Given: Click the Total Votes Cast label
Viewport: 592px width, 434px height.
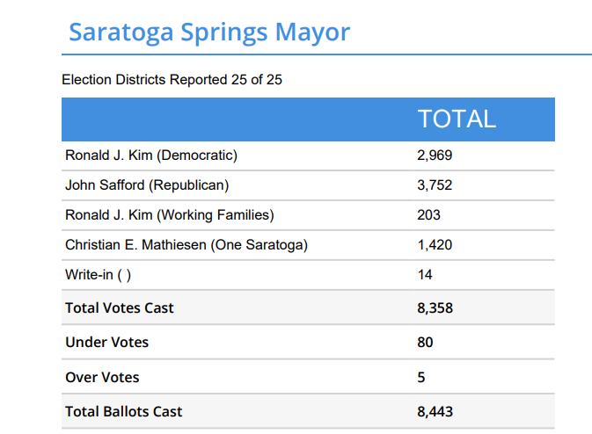Looking at the screenshot, I should [x=120, y=307].
